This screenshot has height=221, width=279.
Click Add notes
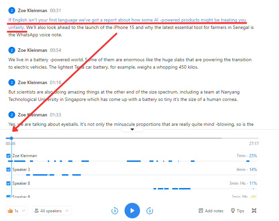point(211,211)
